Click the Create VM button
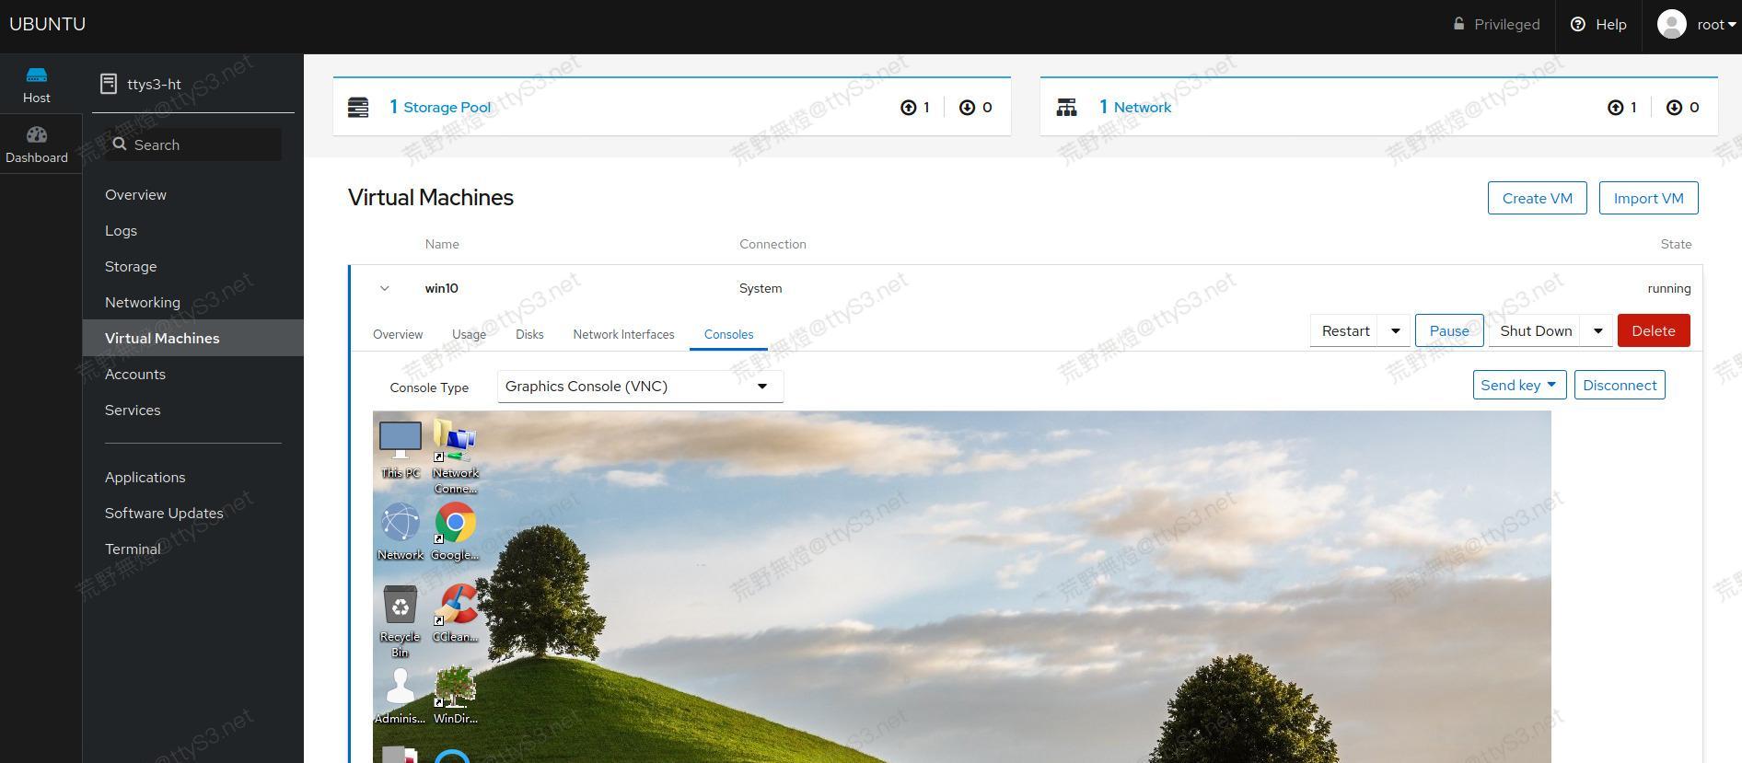This screenshot has height=763, width=1742. click(1538, 199)
